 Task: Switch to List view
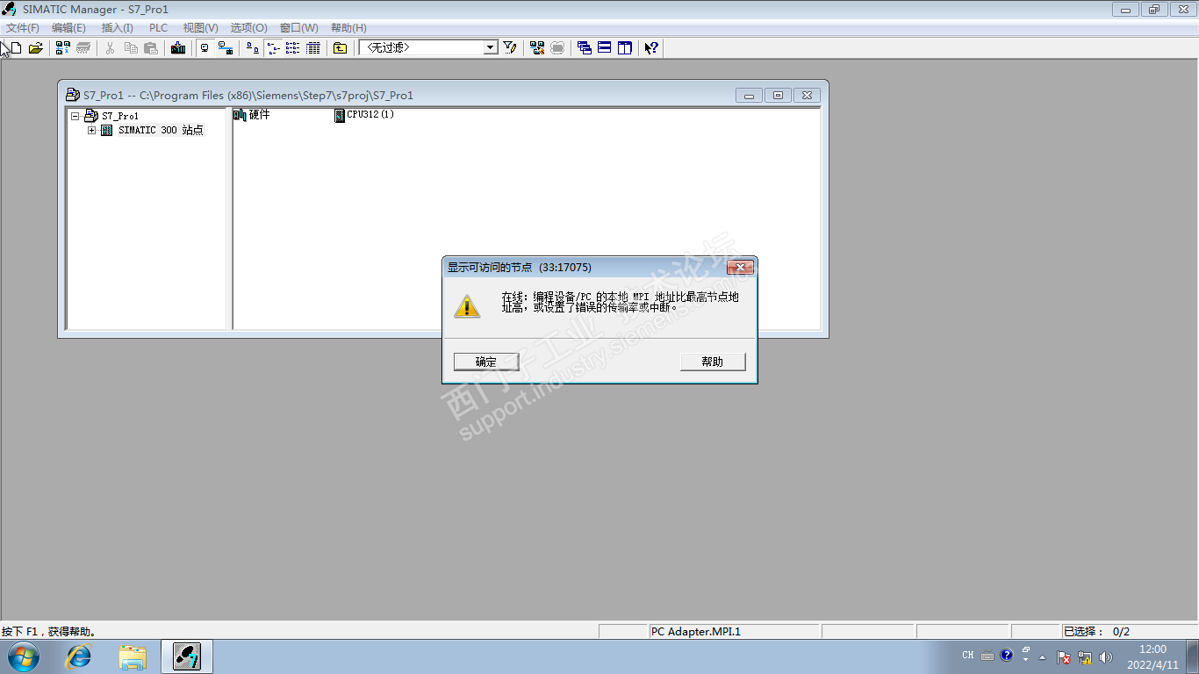(292, 47)
